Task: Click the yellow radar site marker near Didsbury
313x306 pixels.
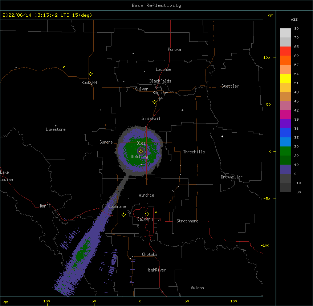Action: tap(141, 151)
